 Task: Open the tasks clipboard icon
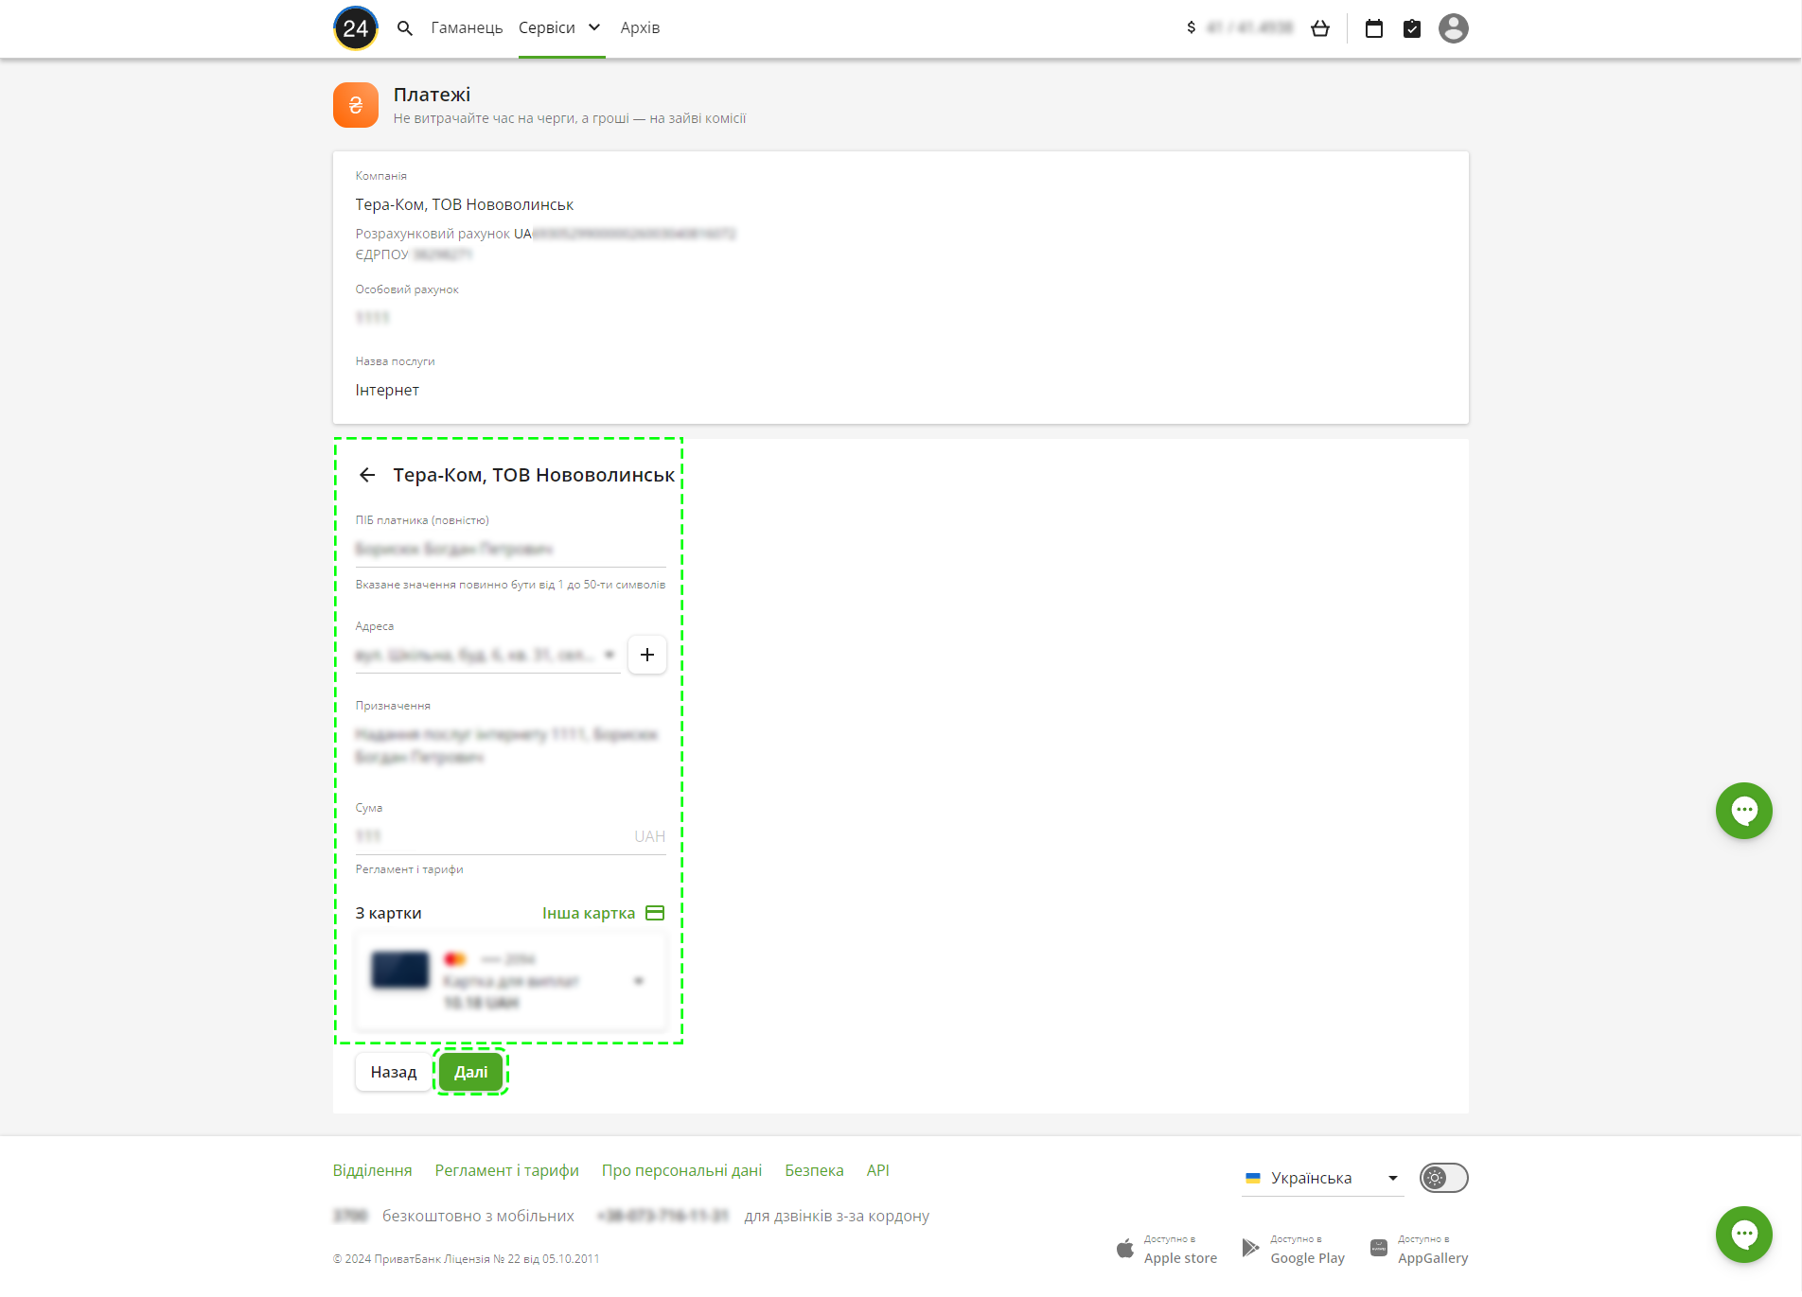1412,28
